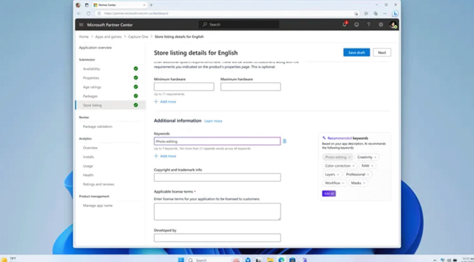Delete the Photo editing keyword with trash icon
This screenshot has height=262, width=474.
coord(285,141)
